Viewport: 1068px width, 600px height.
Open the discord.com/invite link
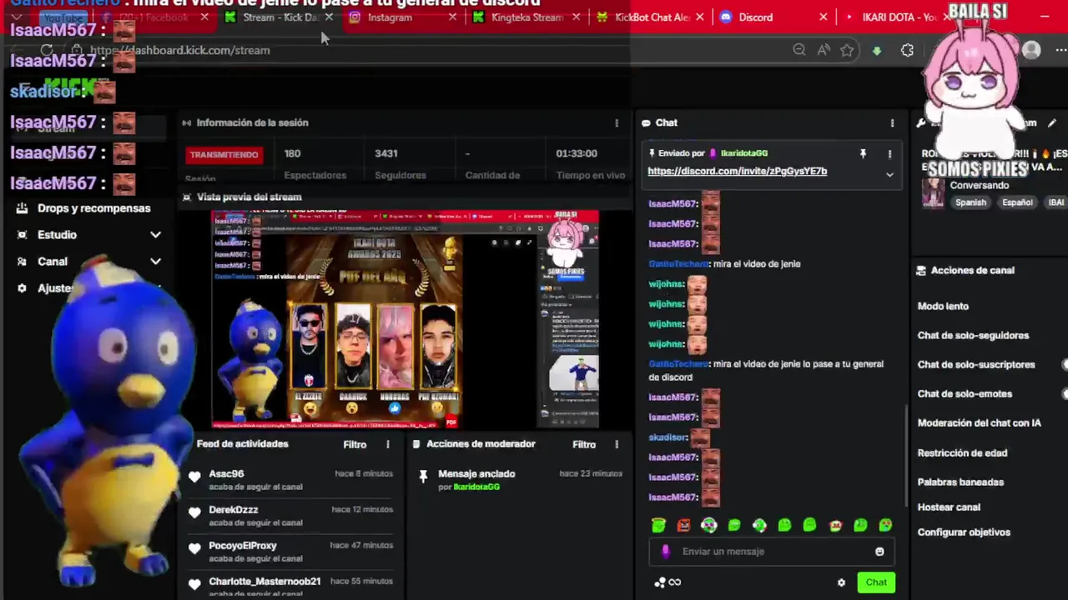tap(737, 171)
